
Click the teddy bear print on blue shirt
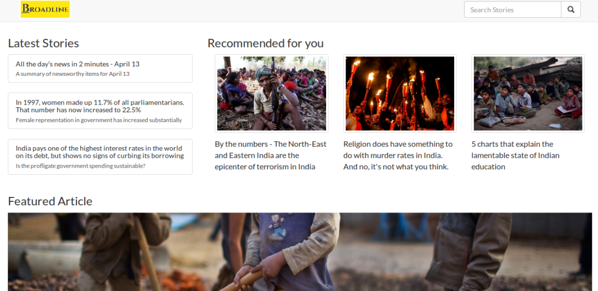tap(277, 227)
